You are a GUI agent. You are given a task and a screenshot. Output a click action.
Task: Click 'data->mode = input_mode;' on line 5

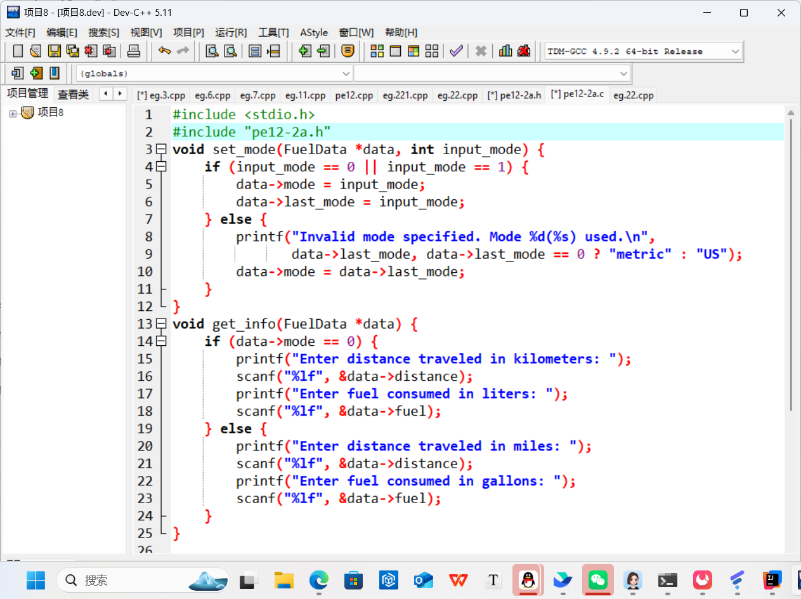click(330, 185)
